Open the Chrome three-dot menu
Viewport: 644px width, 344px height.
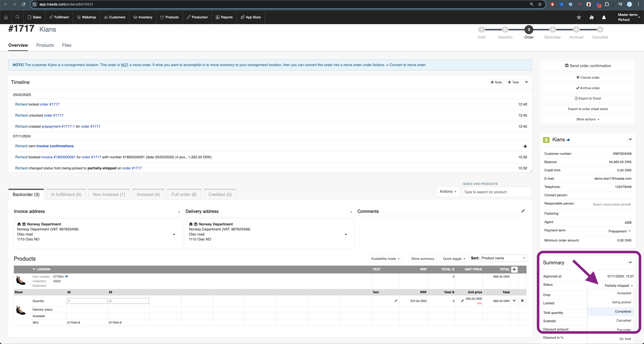[638, 4]
